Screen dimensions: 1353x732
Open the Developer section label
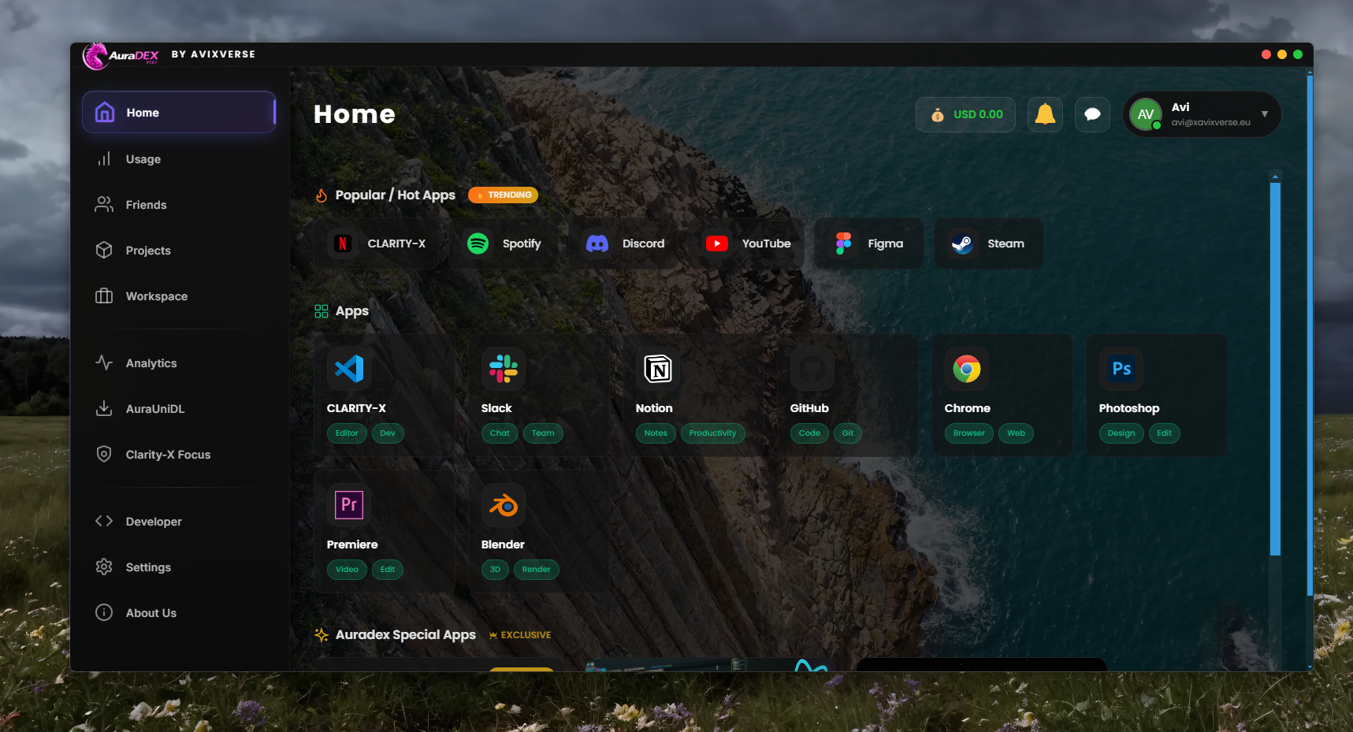pyautogui.click(x=154, y=522)
